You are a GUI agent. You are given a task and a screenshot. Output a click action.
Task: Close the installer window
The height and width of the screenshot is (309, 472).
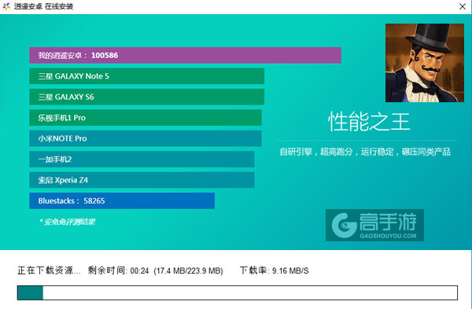463,6
